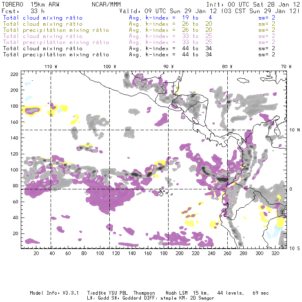Click the "TORERO 15km ARW" title text

[x=31, y=4]
